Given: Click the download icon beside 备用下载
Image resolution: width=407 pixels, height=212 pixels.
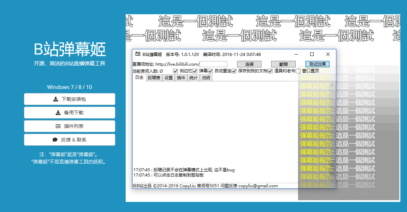Looking at the screenshot, I should [x=58, y=113].
